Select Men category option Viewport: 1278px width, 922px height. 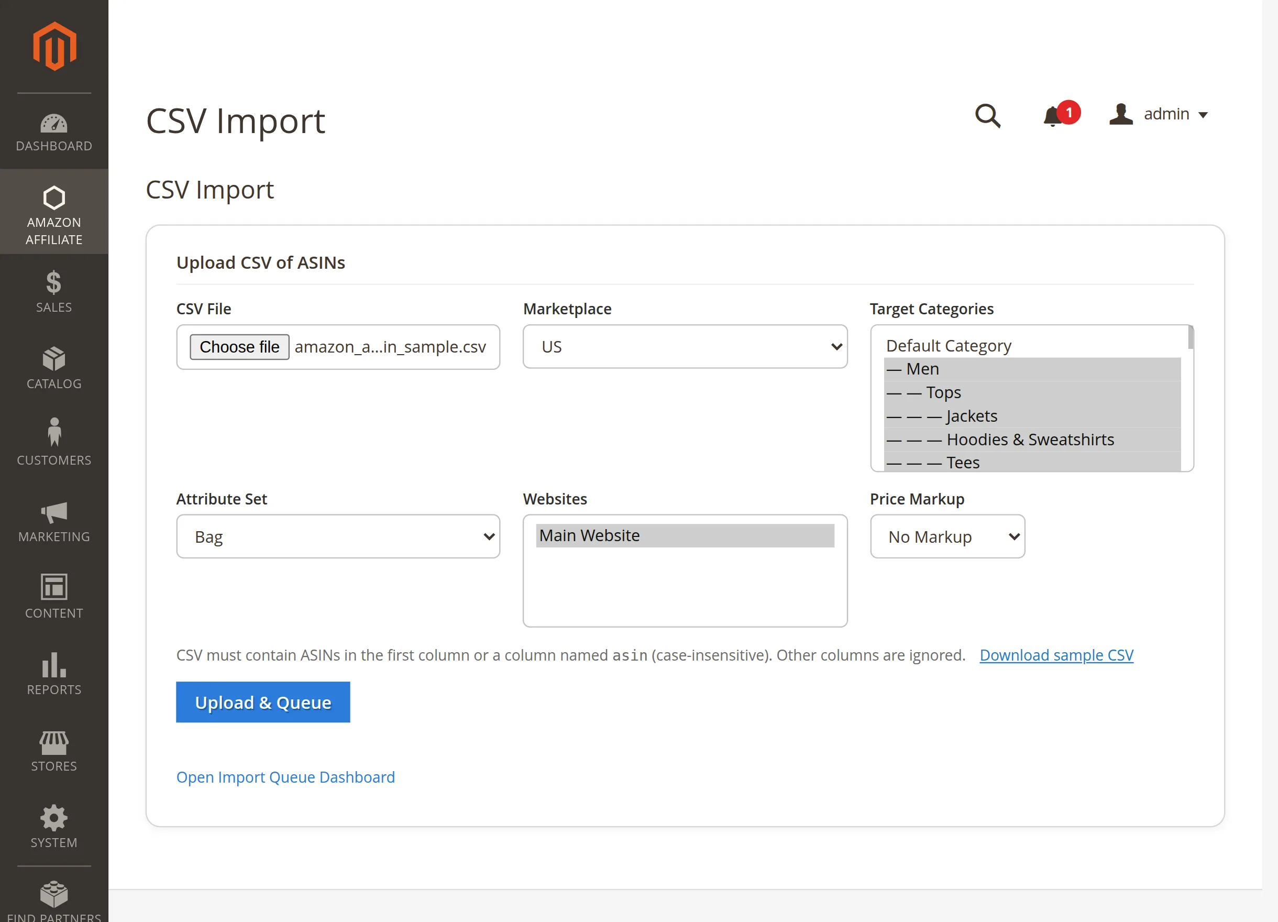[x=1032, y=369]
